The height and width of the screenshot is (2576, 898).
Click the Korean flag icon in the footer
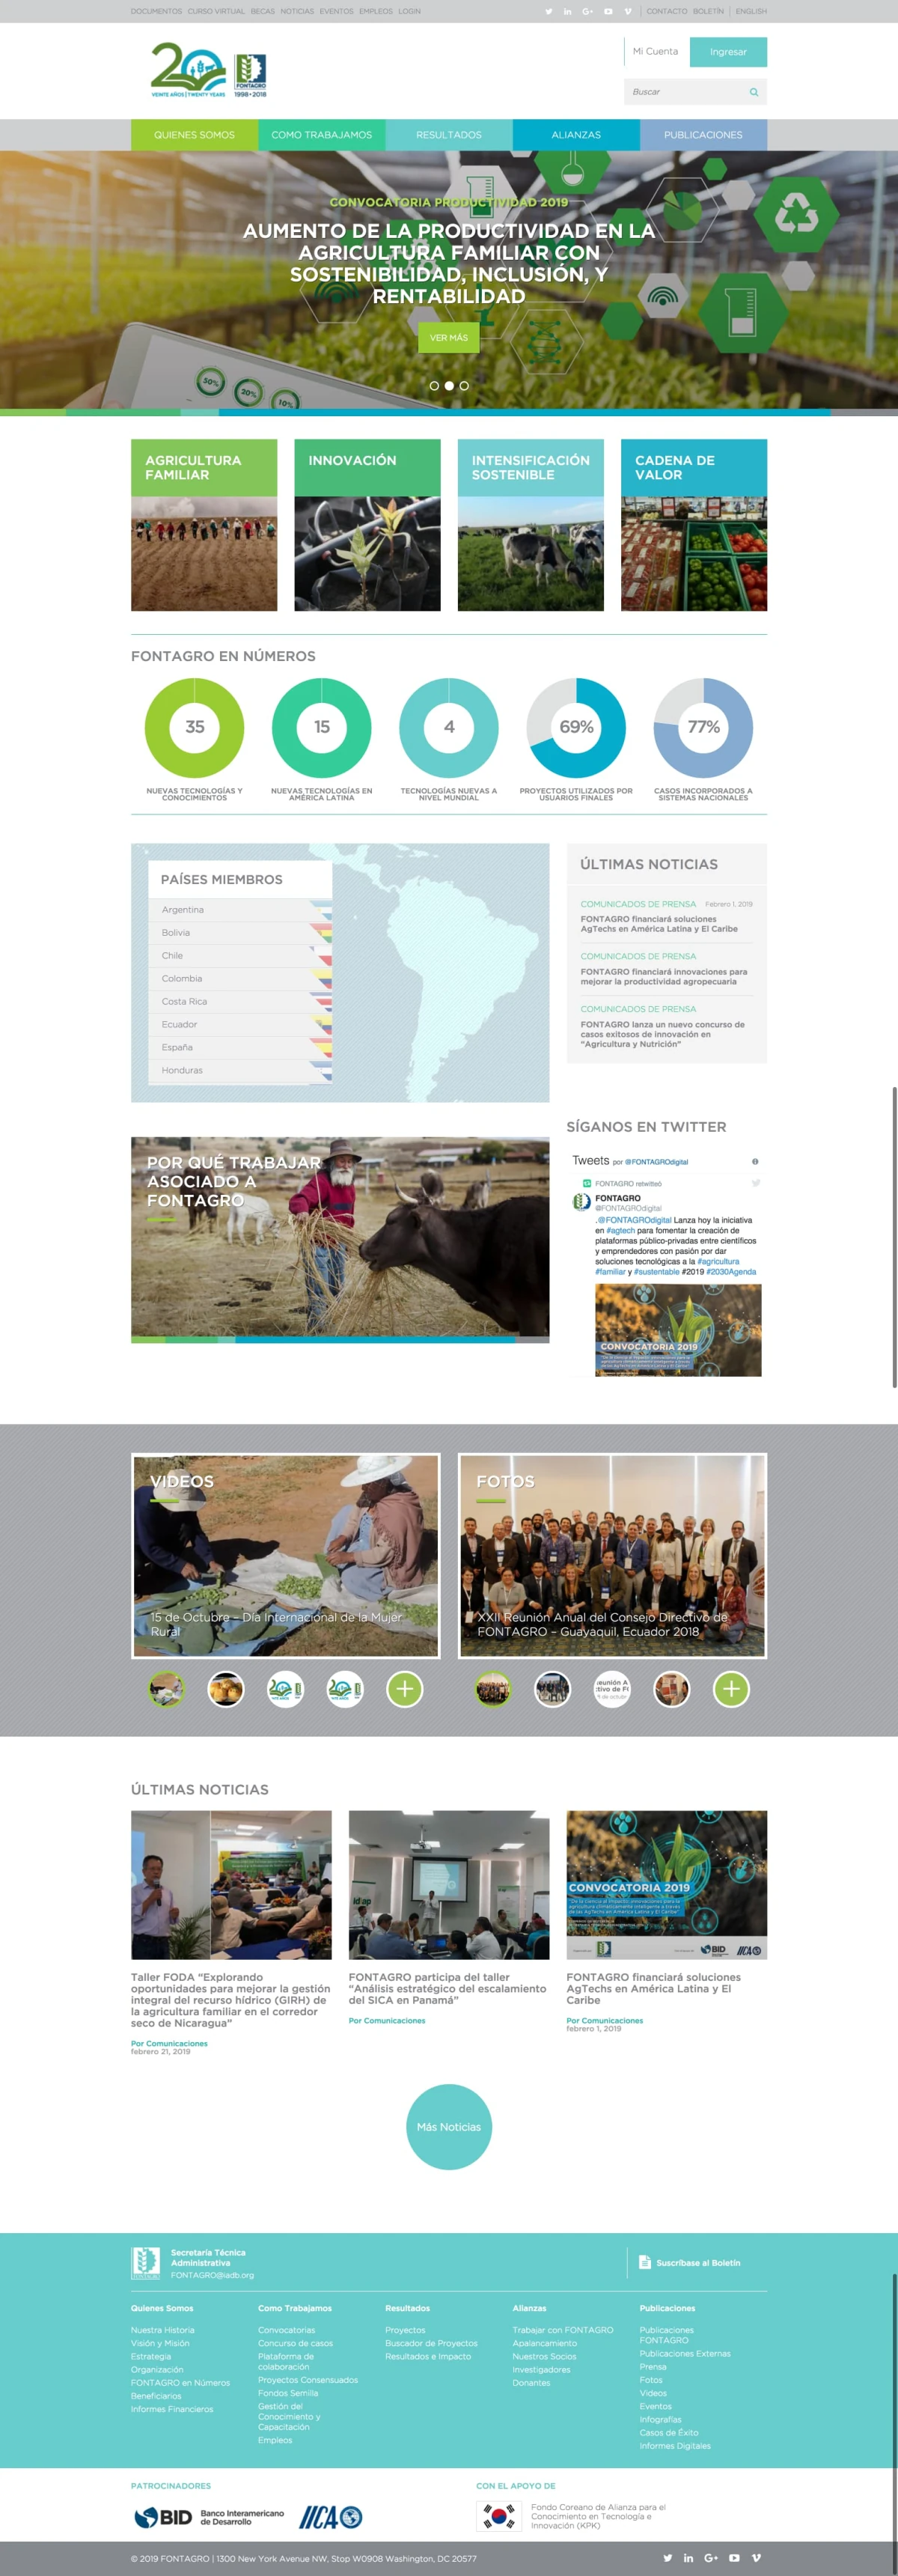pyautogui.click(x=499, y=2516)
